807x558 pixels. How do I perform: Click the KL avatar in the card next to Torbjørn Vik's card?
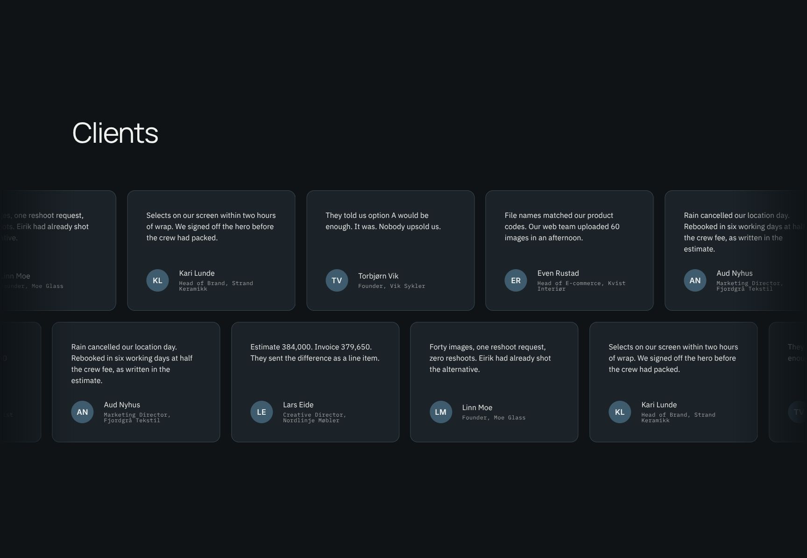[157, 280]
